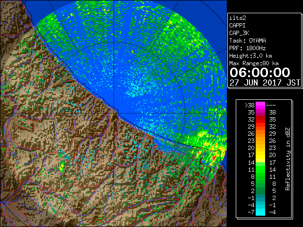Click the "-7" legend label
This screenshot has width=303, height=227.
coord(251,212)
